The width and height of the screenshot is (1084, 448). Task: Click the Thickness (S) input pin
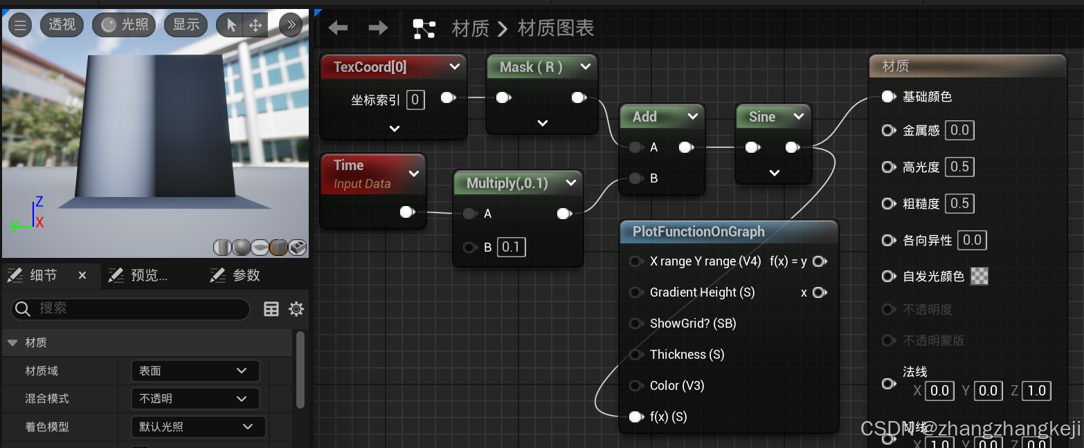click(635, 355)
